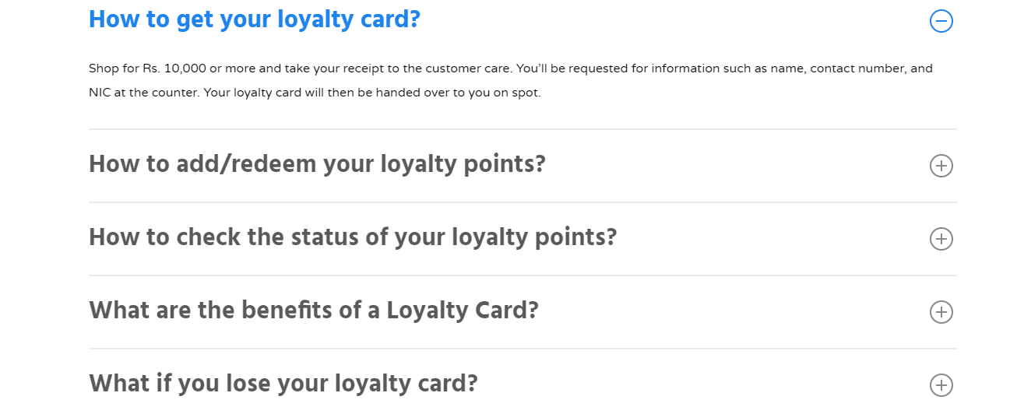Click the loyalty points status heading text

pyautogui.click(x=352, y=237)
